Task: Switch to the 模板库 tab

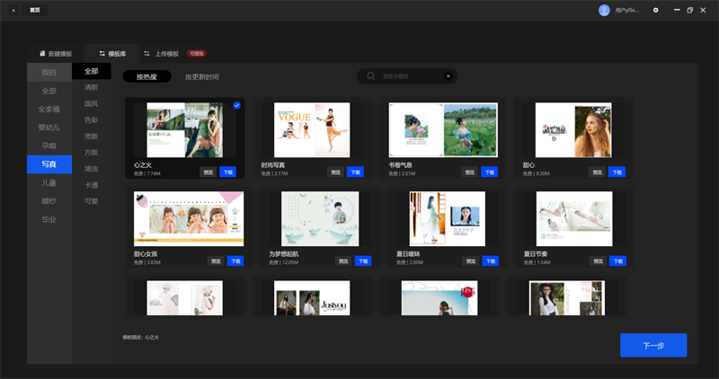Action: tap(112, 54)
